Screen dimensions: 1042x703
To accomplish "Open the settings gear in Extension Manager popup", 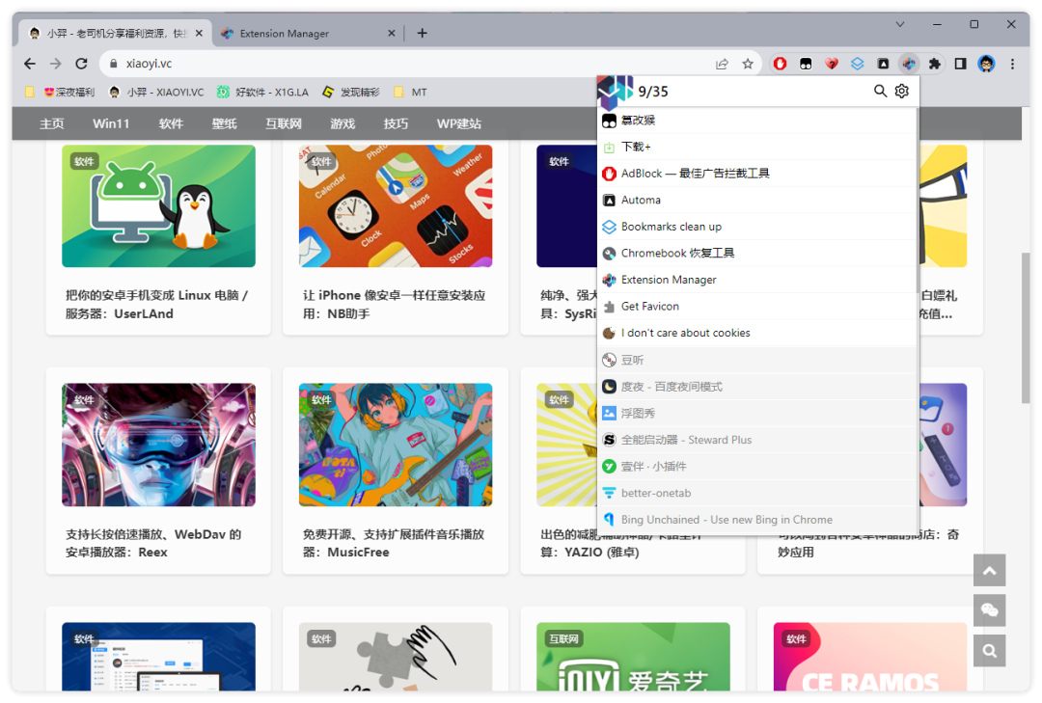I will tap(902, 91).
